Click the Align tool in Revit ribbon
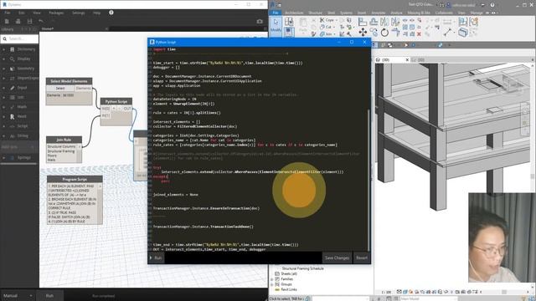Viewport: 536px width, 301px height. (x=363, y=22)
